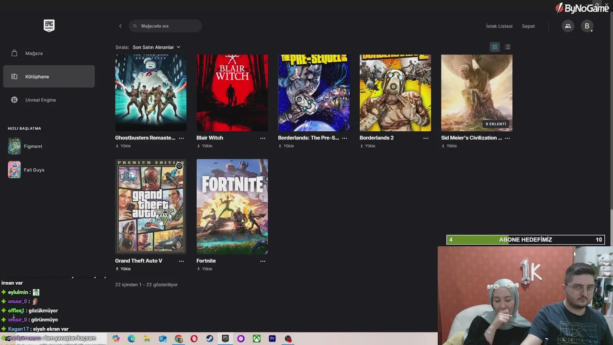Open the purple ring app in taskbar

point(241,339)
